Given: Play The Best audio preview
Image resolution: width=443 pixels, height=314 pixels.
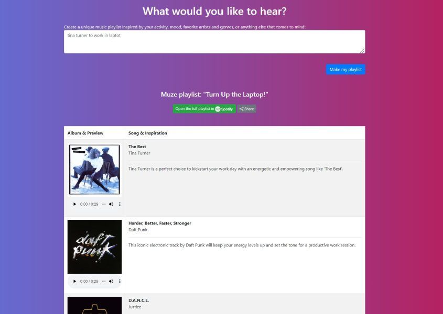Looking at the screenshot, I should (x=74, y=204).
